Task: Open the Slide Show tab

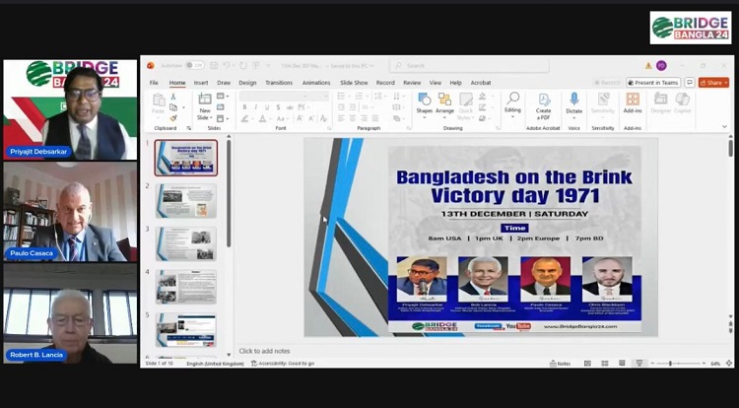Action: click(354, 83)
